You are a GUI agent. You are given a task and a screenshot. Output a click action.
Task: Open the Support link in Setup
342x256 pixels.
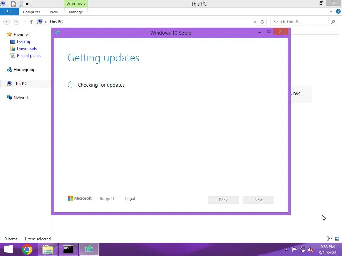click(x=107, y=199)
